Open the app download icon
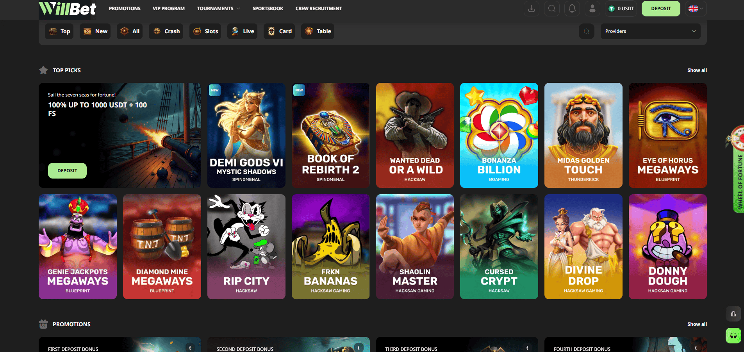 [532, 9]
